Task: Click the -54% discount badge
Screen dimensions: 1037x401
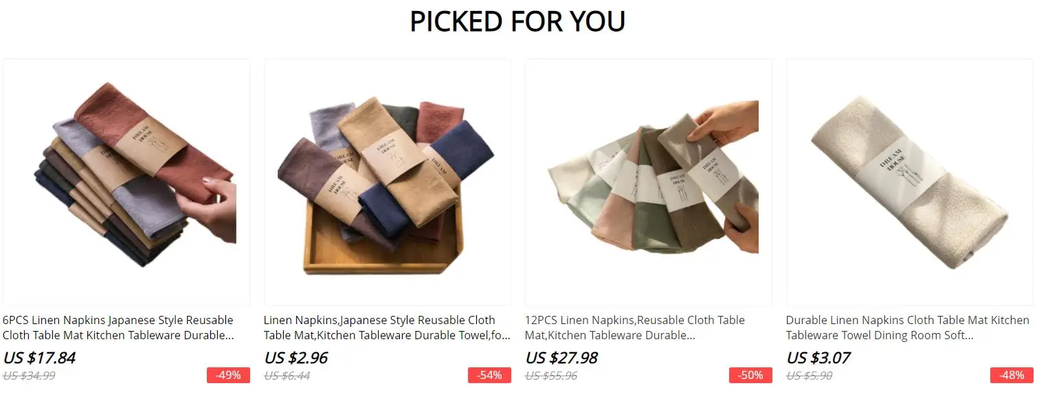Action: [x=489, y=376]
